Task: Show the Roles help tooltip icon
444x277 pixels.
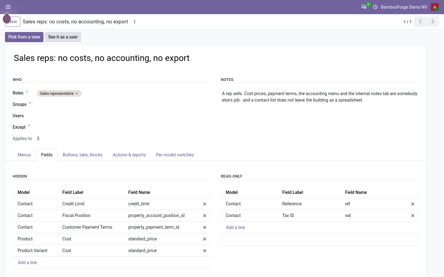Action: point(27,92)
